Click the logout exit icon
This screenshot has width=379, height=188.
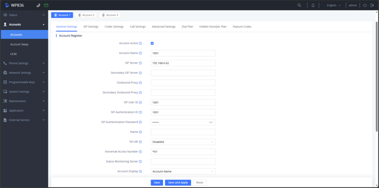[x=372, y=5]
